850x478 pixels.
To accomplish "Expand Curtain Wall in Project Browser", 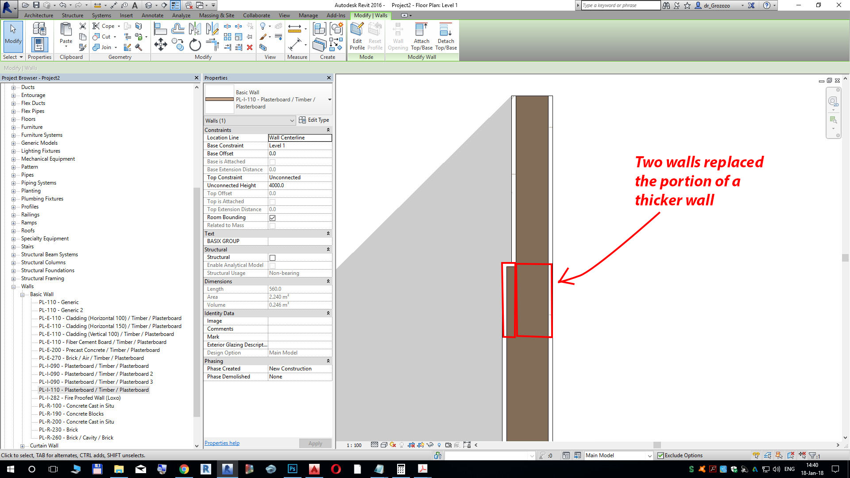I will pos(21,446).
